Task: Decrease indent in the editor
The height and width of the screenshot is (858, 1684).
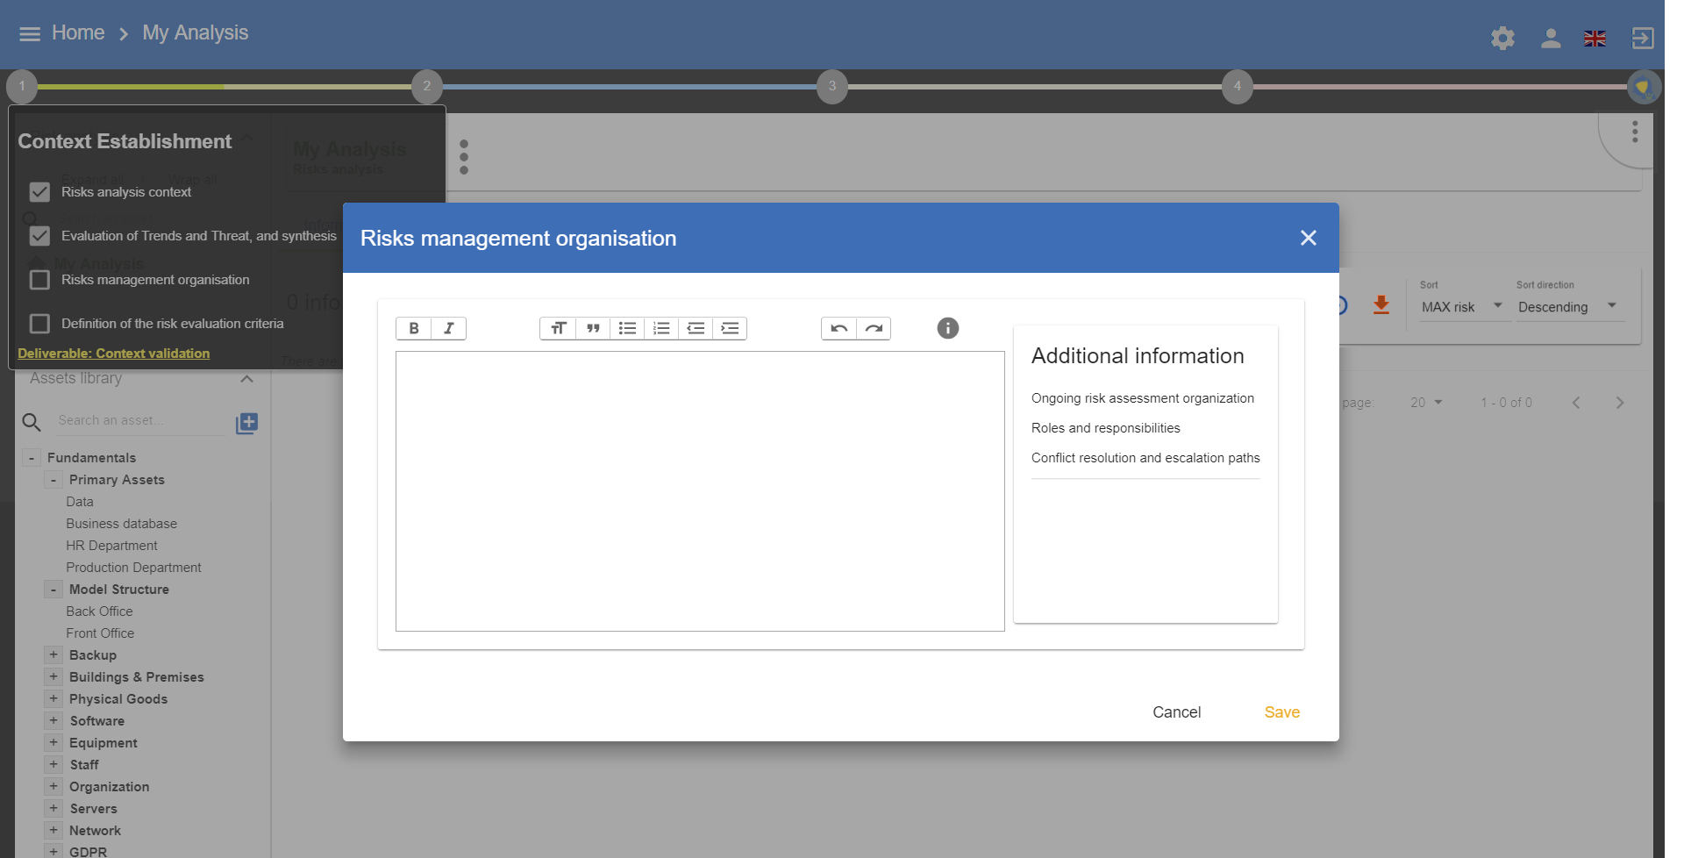Action: point(696,328)
